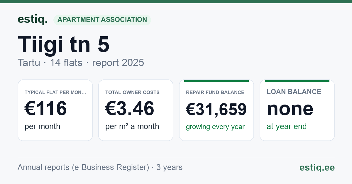Click the APARTMENT ASSOCIATION badge
Screen dimensions: 352x184
coord(102,20)
